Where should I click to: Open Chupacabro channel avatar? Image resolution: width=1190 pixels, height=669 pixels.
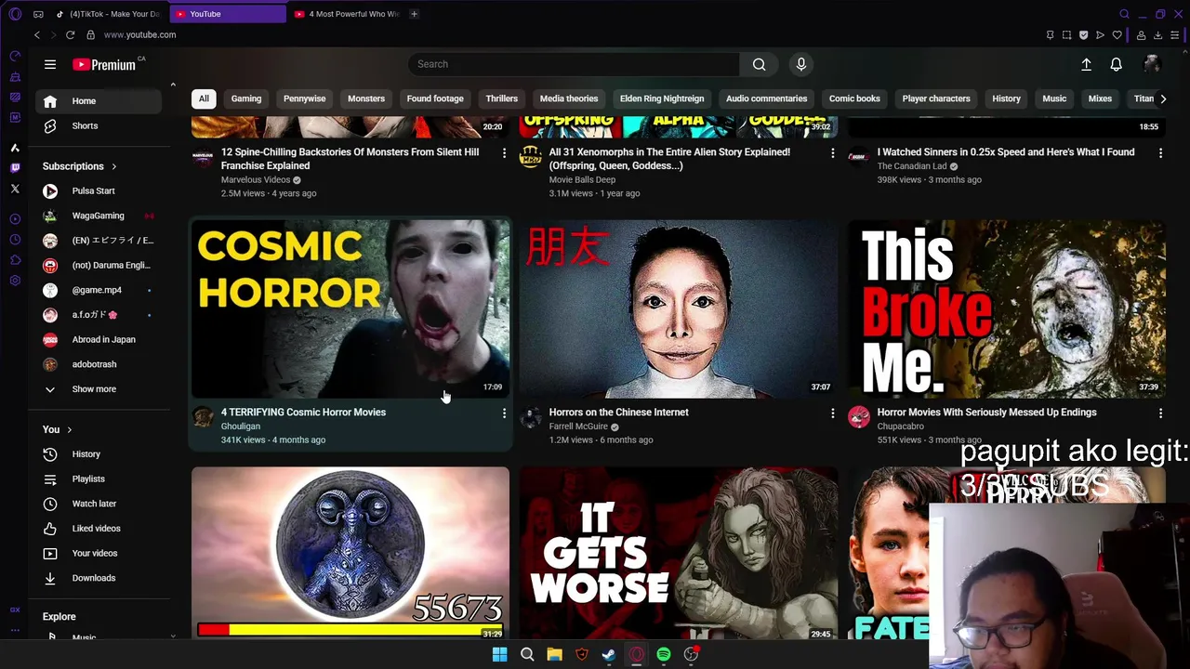click(x=859, y=417)
